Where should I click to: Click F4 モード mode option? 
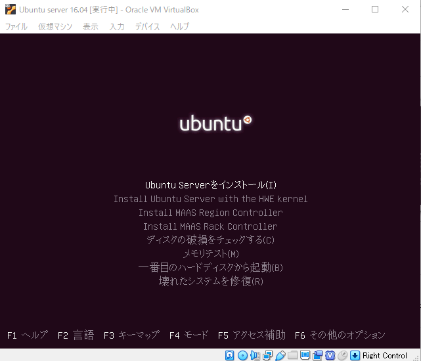(188, 335)
